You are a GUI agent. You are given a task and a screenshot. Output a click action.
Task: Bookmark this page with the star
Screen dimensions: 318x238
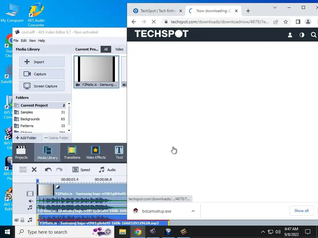286,22
